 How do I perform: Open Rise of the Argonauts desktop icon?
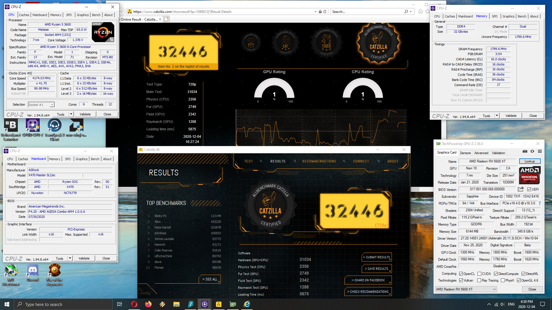(54, 275)
